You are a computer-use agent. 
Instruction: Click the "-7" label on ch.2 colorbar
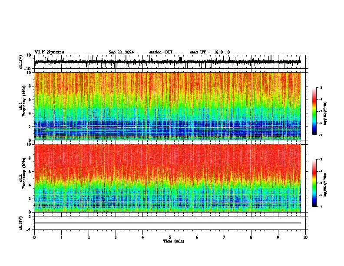[321, 206]
